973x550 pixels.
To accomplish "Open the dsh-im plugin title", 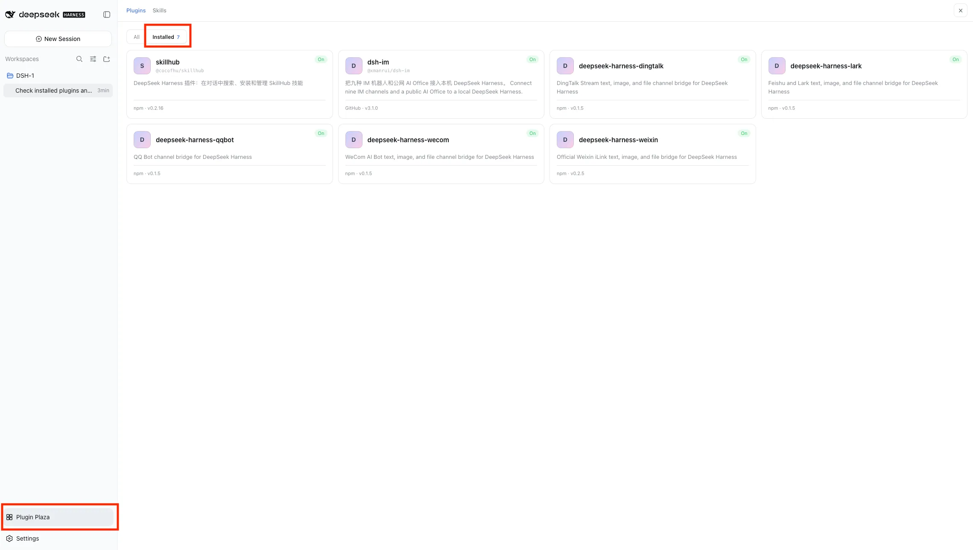I will pos(378,62).
